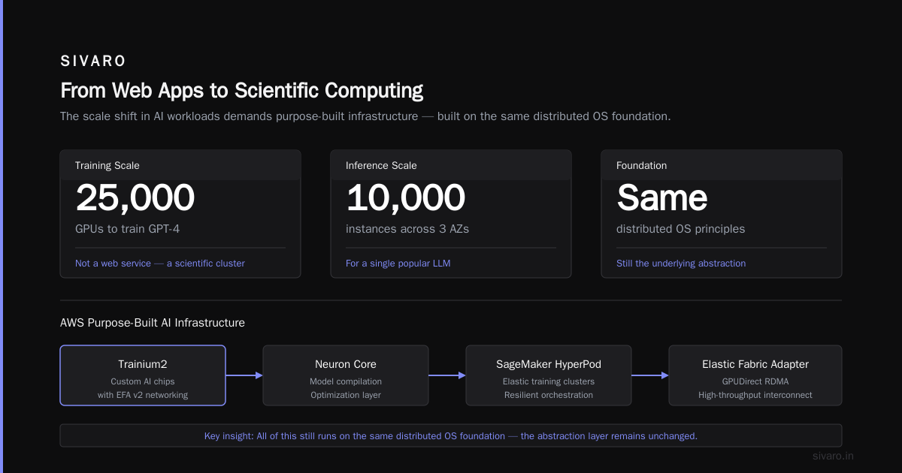Viewport: 902px width, 473px height.
Task: Click "GPUs to train GPT-4" text
Action: click(x=128, y=228)
